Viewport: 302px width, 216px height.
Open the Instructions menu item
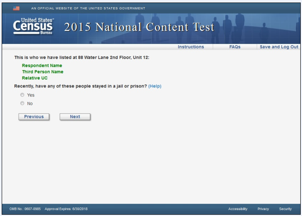click(191, 47)
